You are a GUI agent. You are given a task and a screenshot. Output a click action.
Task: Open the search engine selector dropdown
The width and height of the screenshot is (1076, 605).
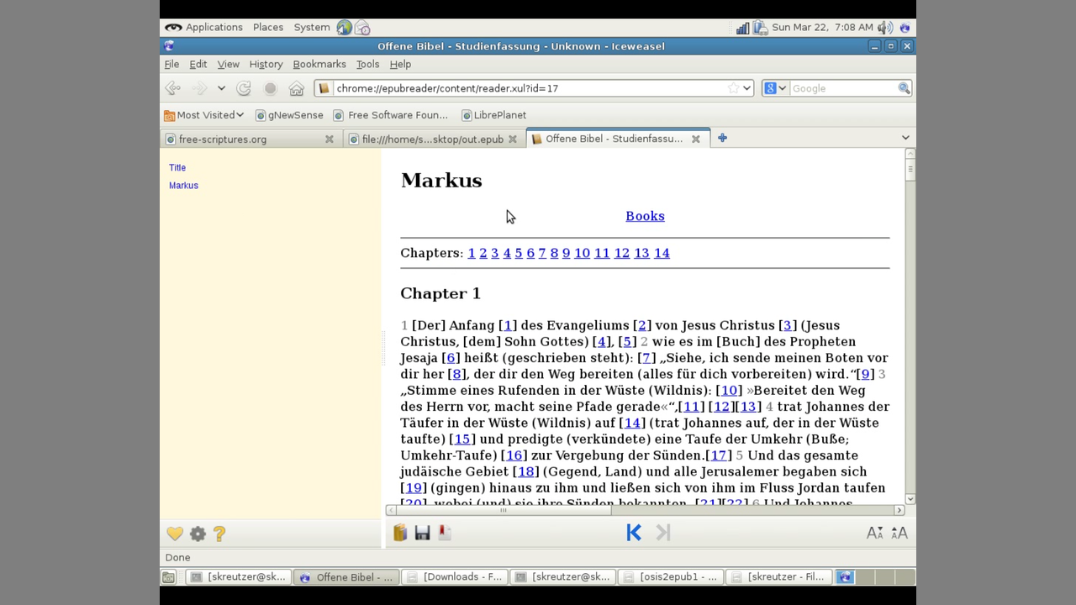tap(775, 88)
